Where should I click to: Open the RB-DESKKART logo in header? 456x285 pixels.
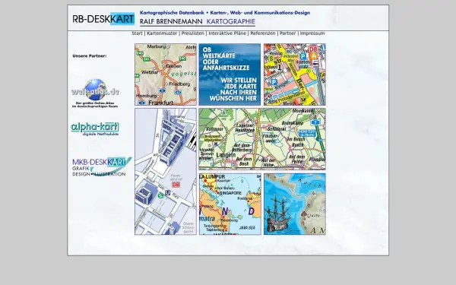coord(103,19)
